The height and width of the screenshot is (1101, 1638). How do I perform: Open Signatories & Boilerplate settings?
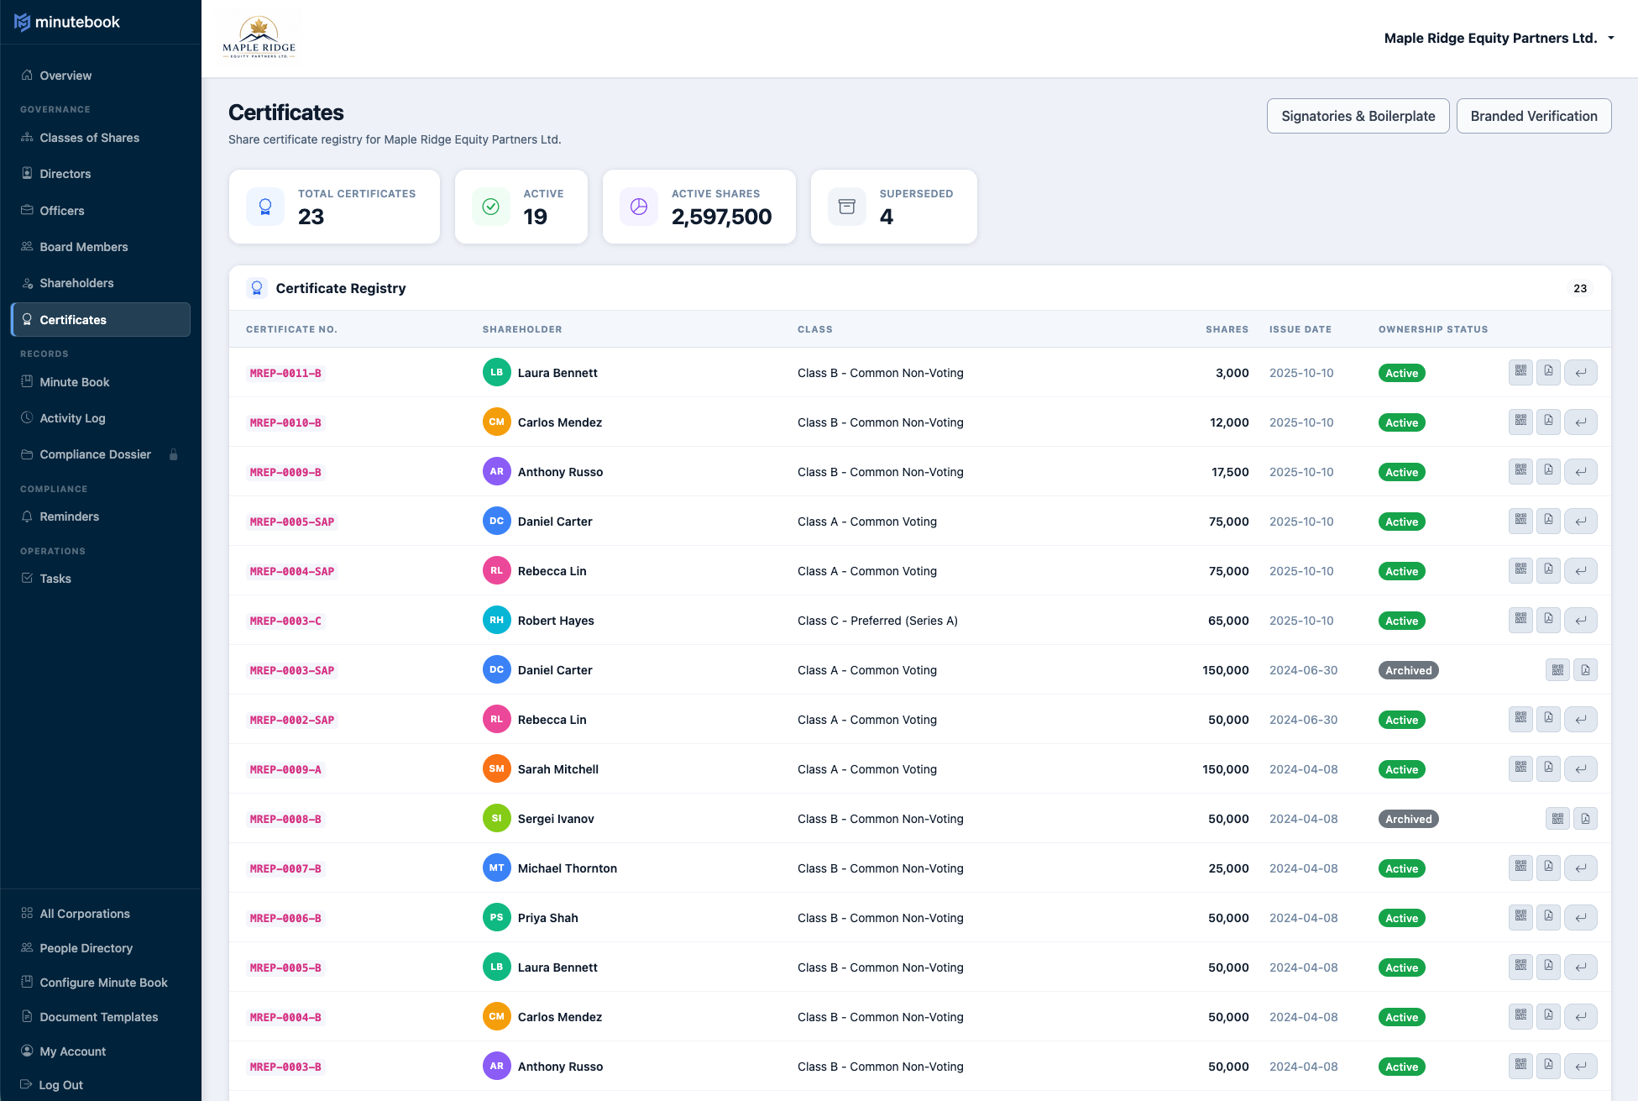1358,116
